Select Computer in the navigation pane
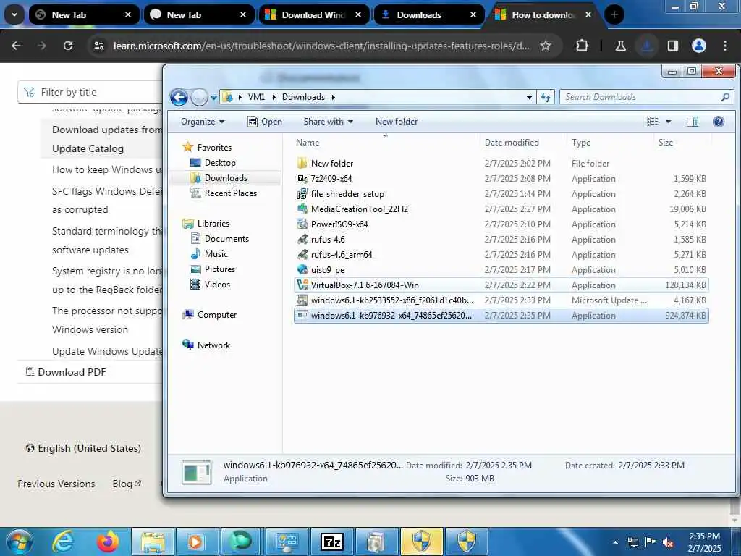This screenshot has width=741, height=556. tap(217, 315)
